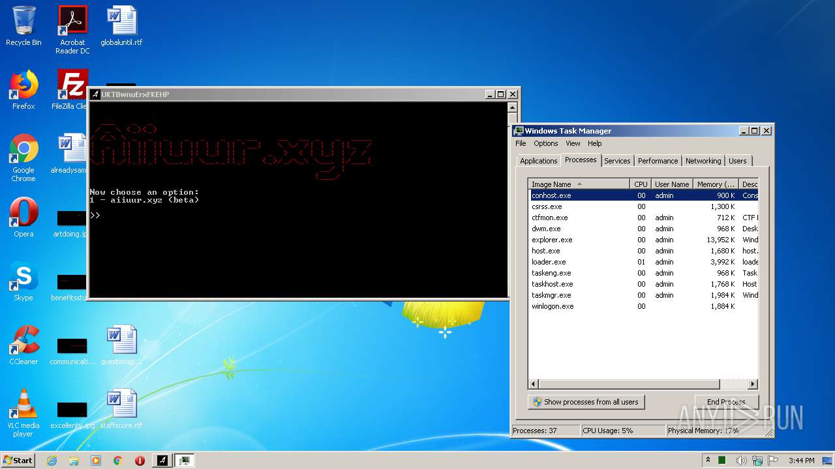Open Task Manager Options menu
This screenshot has height=469, width=835.
(x=545, y=143)
